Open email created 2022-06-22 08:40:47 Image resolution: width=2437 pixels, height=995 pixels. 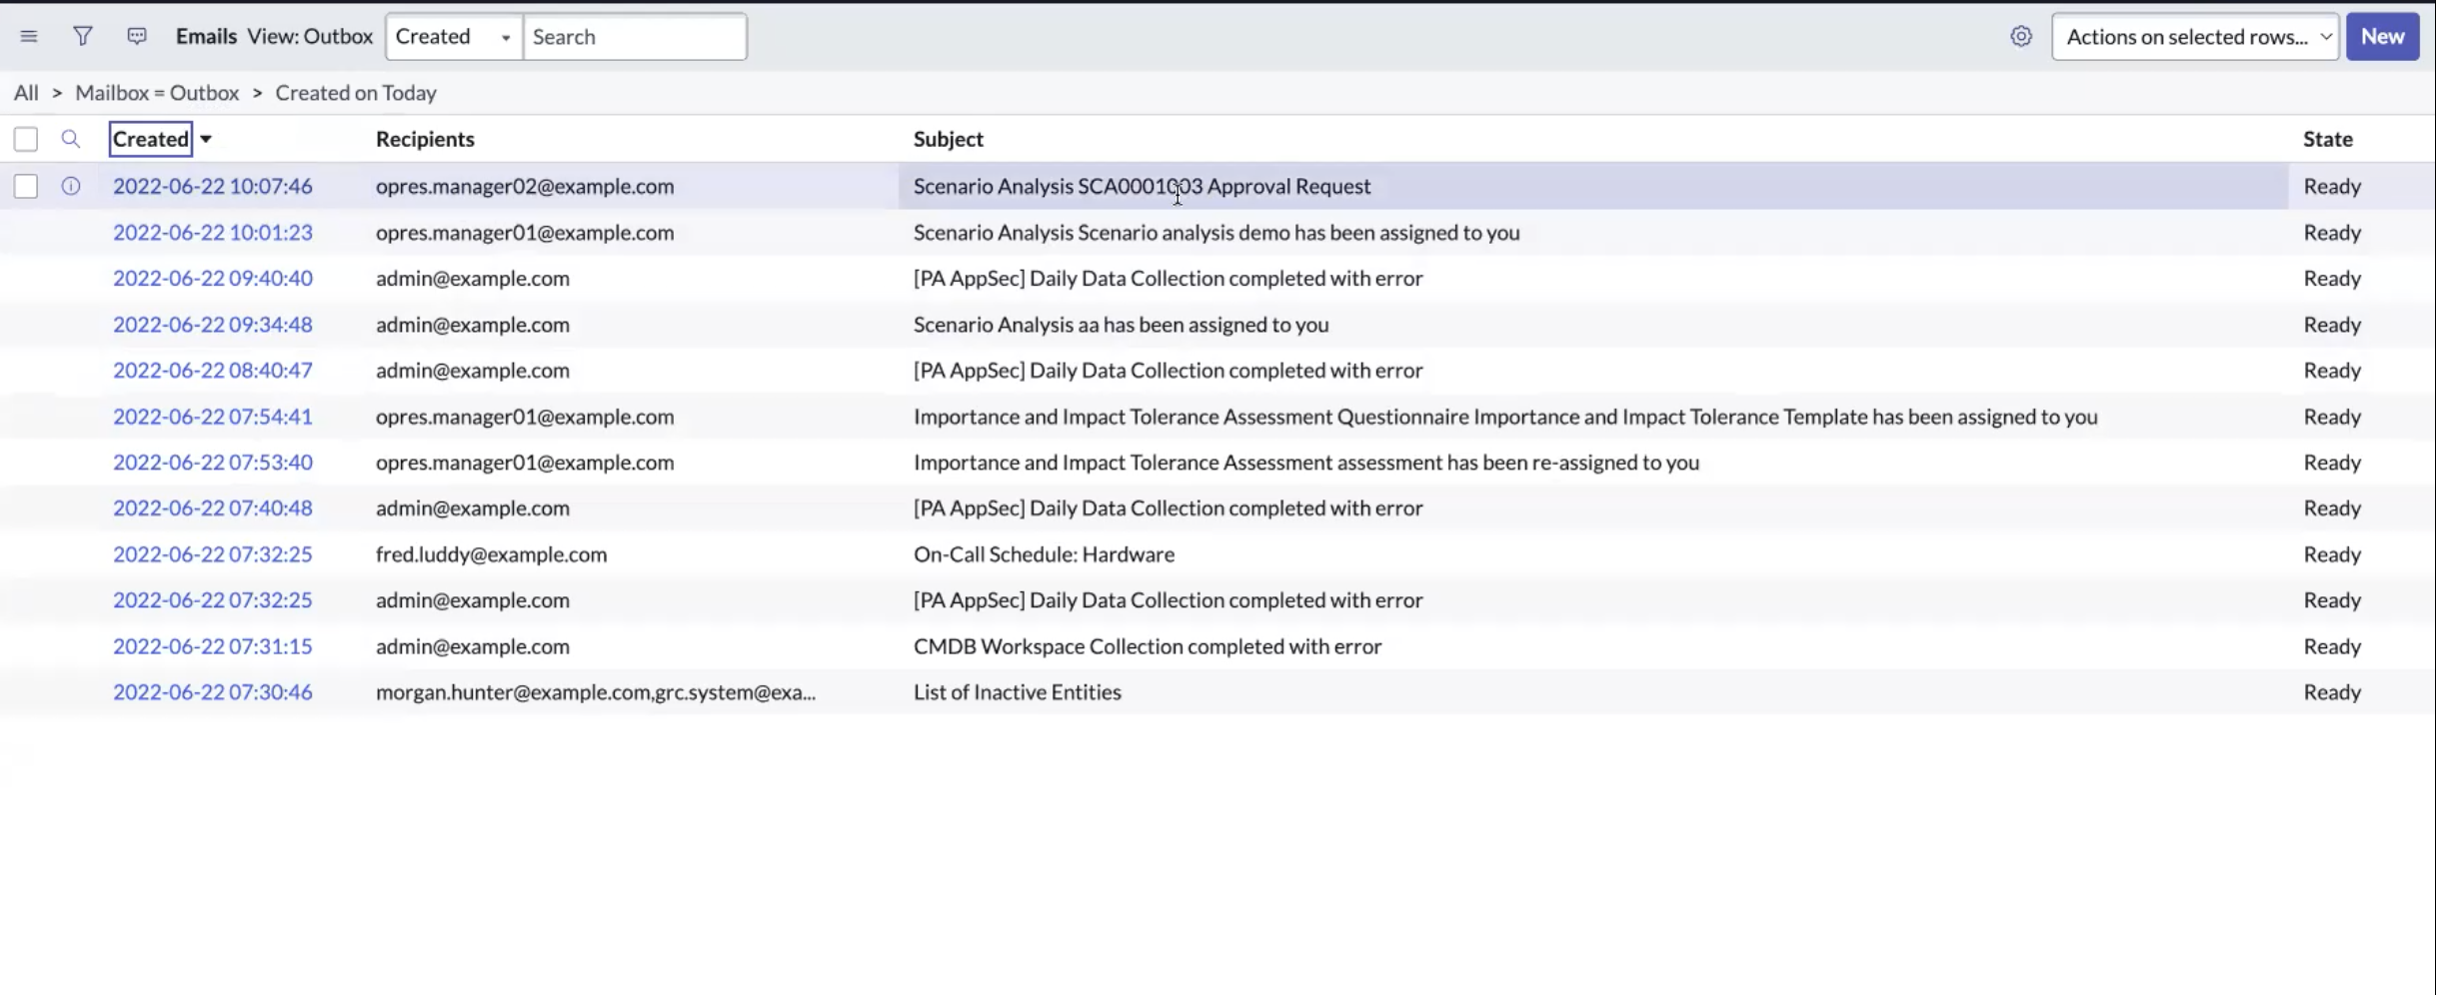tap(213, 371)
